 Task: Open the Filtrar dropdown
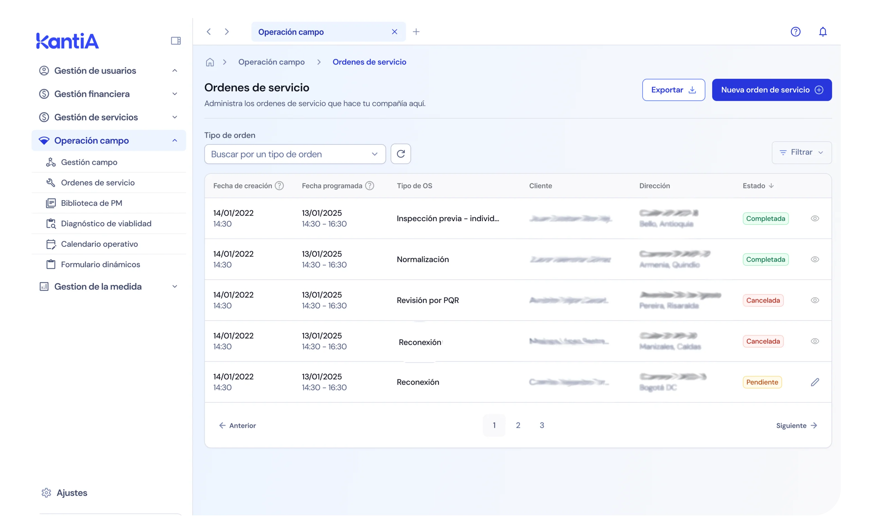pos(801,152)
